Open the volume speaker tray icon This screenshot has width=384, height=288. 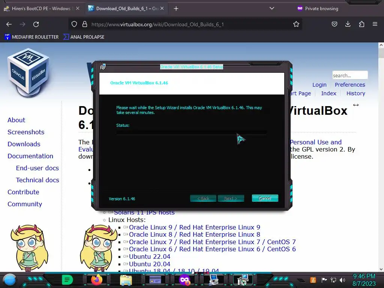342,280
